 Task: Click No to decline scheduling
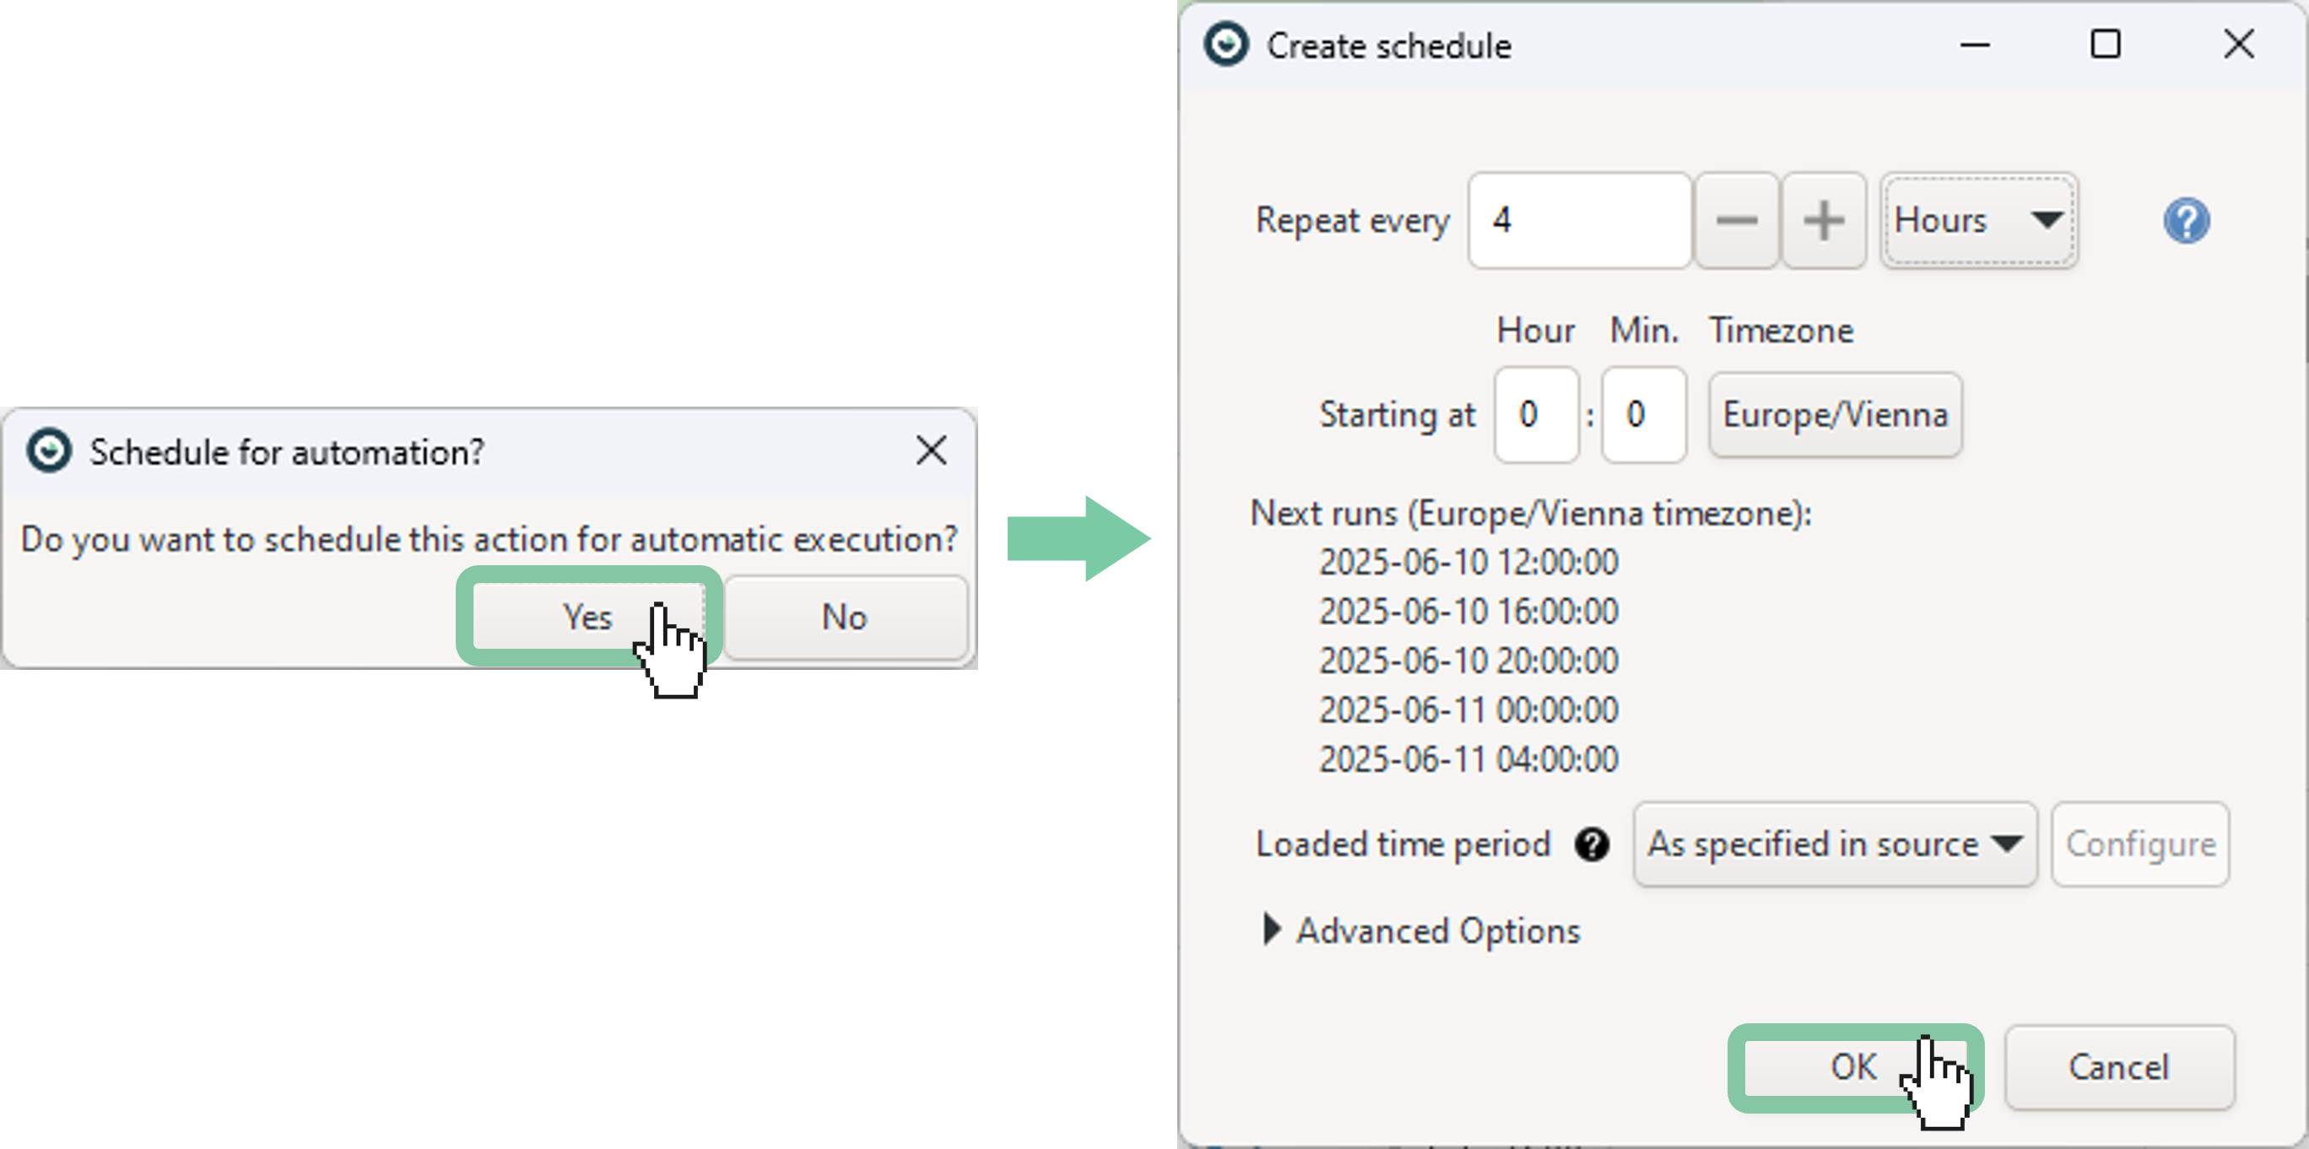[845, 617]
